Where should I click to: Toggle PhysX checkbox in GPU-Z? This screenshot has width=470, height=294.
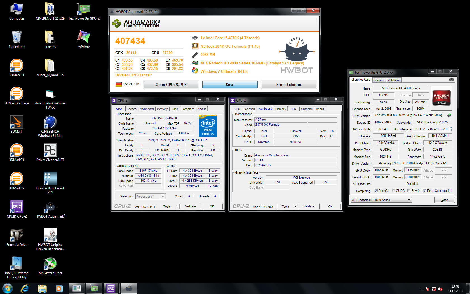coord(409,191)
